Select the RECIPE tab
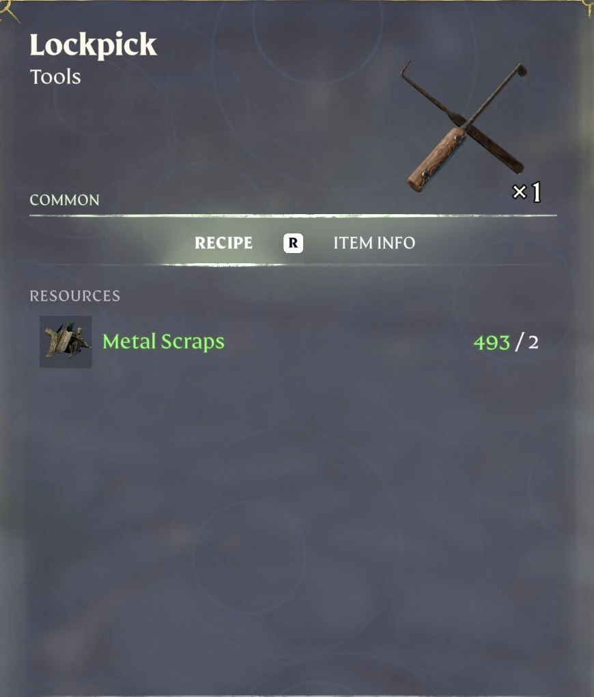The width and height of the screenshot is (594, 697). coord(223,243)
